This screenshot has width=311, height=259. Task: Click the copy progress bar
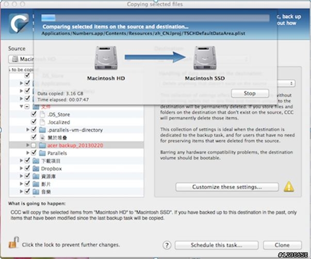155,18
